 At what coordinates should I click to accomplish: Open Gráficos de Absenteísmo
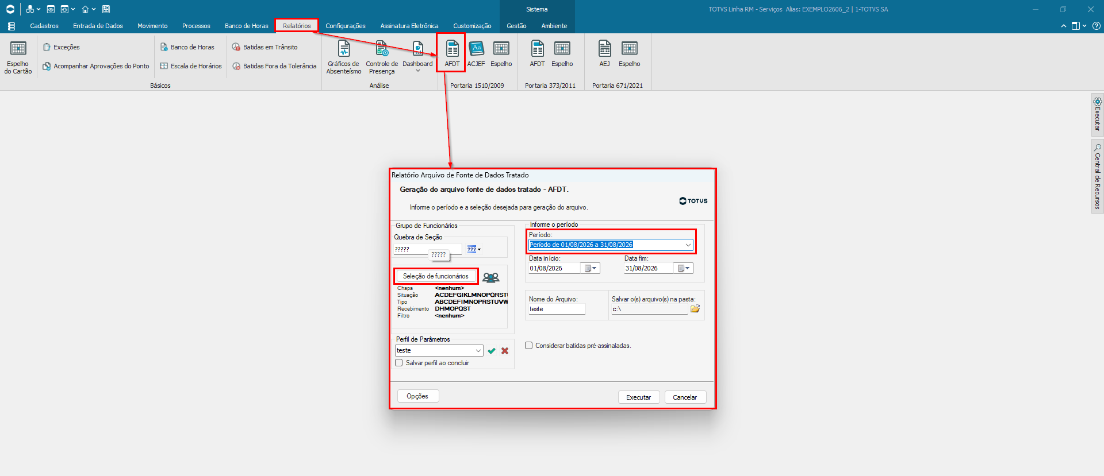(344, 57)
